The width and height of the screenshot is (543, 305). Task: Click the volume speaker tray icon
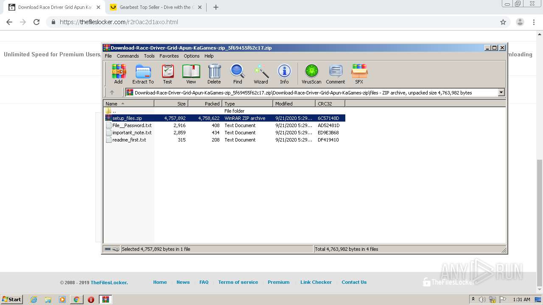pyautogui.click(x=483, y=299)
